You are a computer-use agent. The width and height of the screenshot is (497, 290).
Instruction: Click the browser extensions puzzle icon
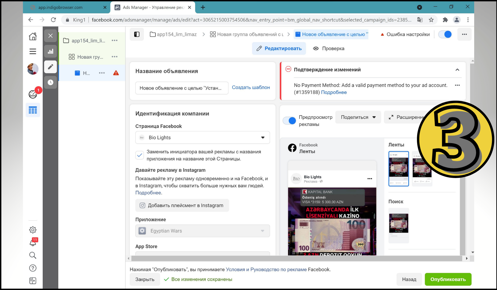click(445, 20)
